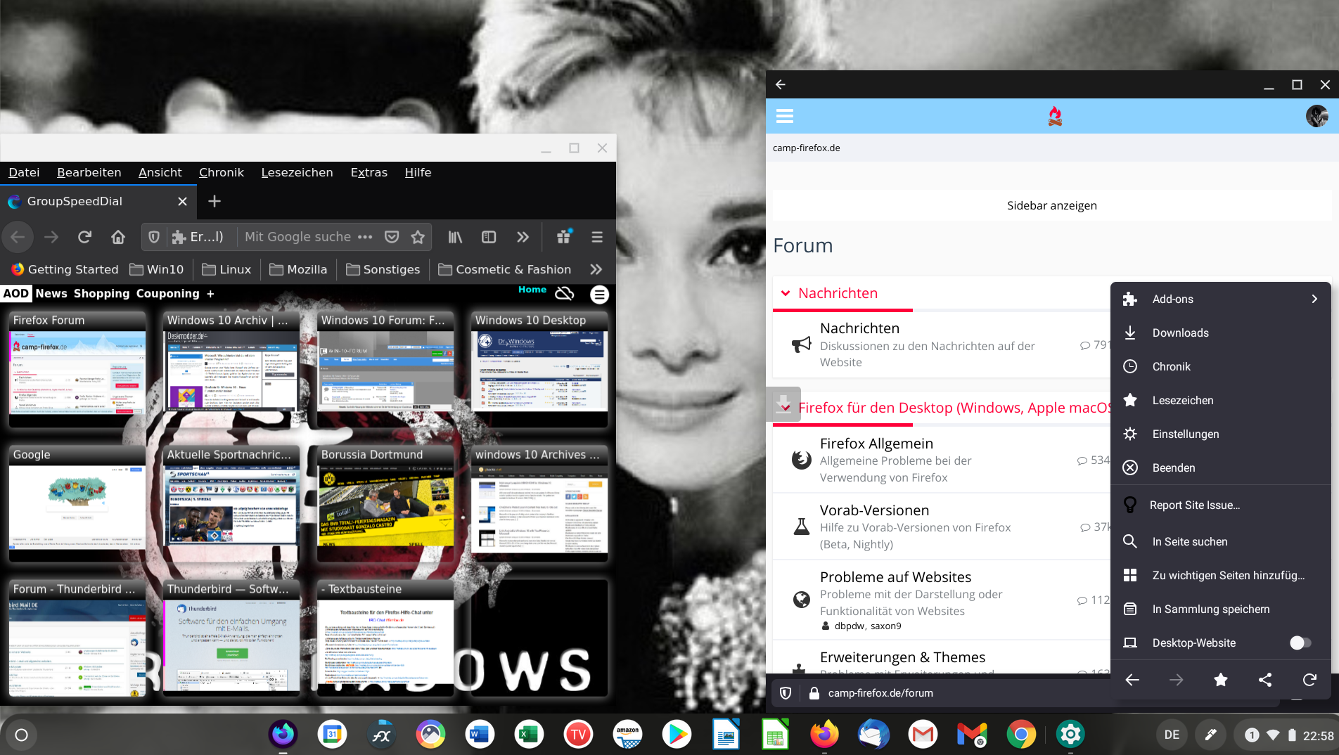Click the Sidebar anzeigen button
The image size is (1339, 755).
(x=1051, y=205)
